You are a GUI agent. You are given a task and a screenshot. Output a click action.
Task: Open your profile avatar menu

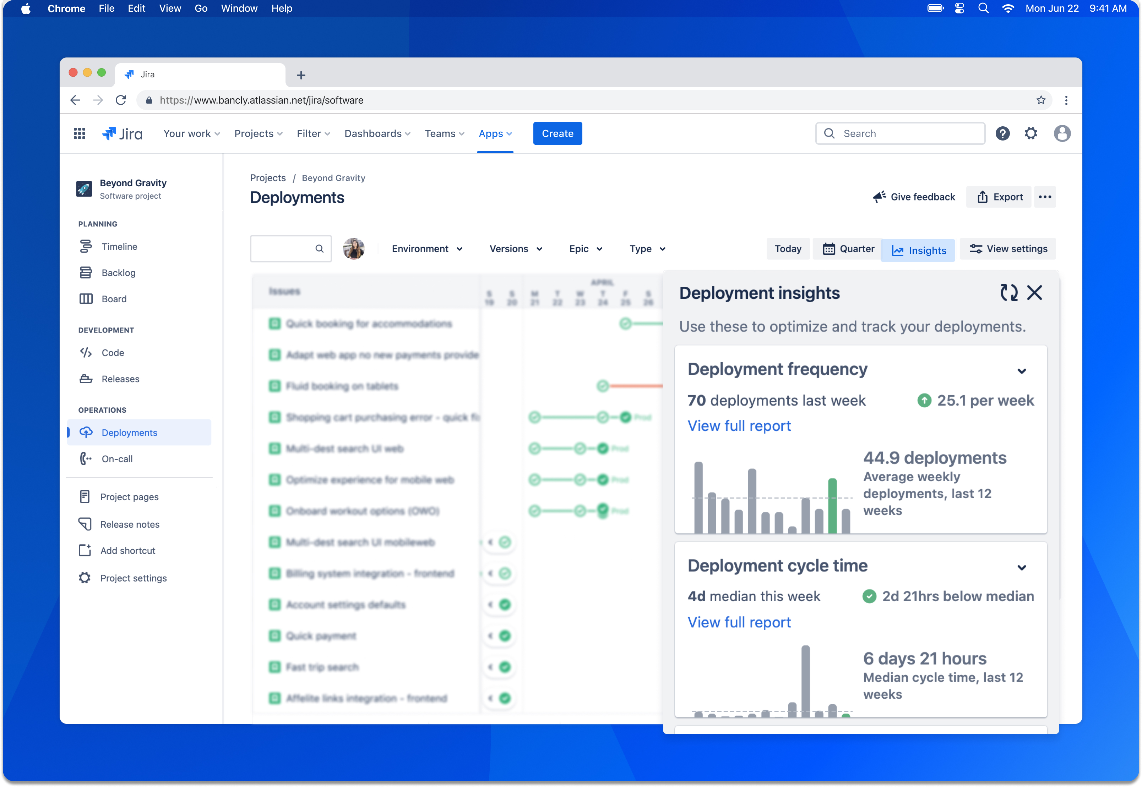coord(1062,133)
